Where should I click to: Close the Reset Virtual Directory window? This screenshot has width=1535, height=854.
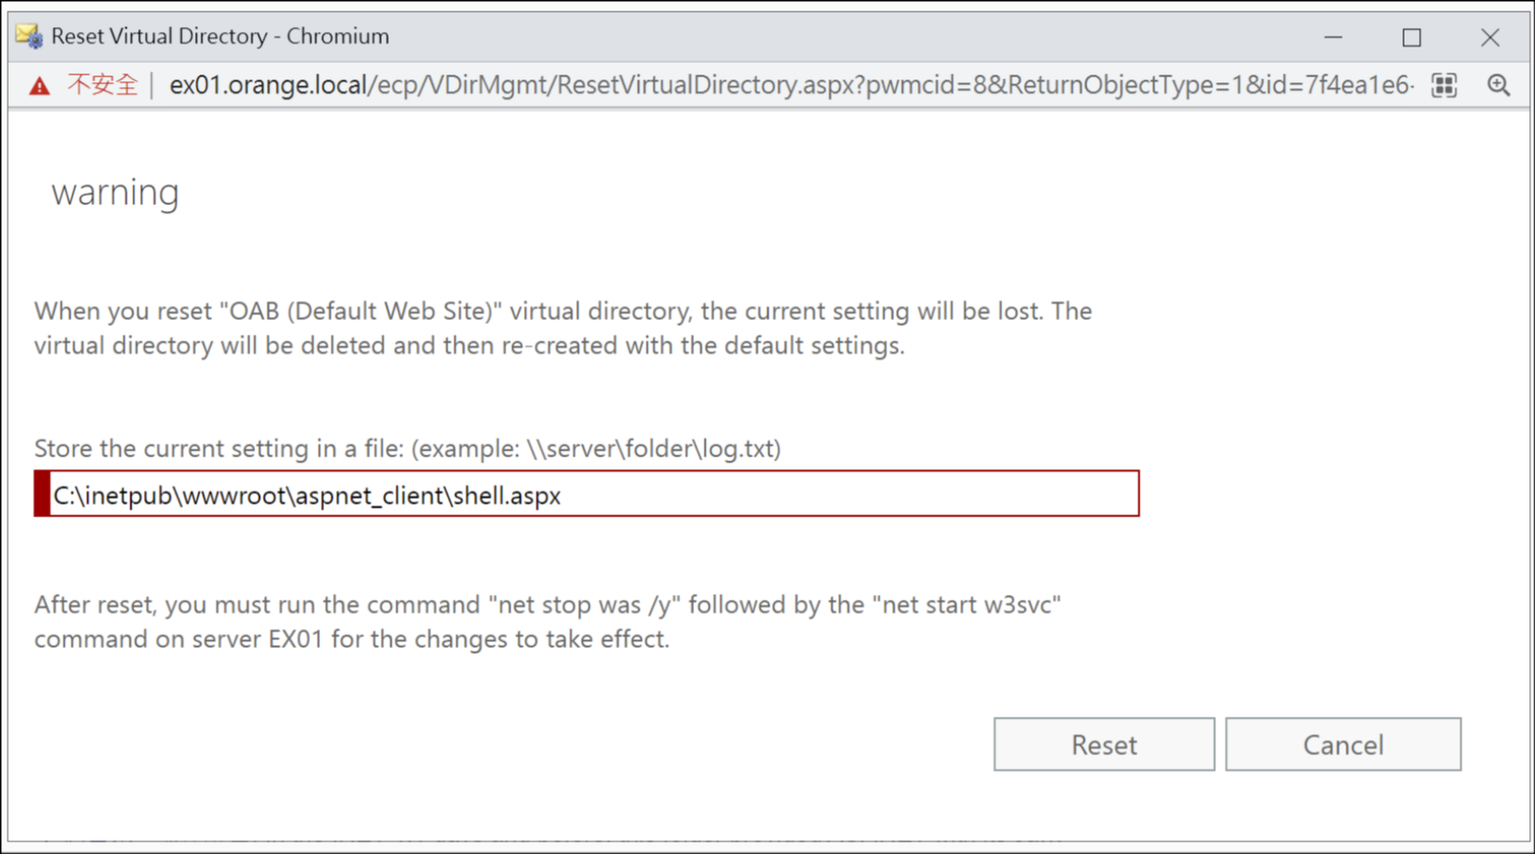tap(1490, 37)
